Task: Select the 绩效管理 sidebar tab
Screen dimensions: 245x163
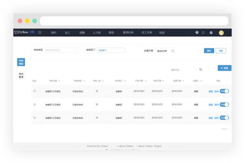Action: click(x=21, y=75)
